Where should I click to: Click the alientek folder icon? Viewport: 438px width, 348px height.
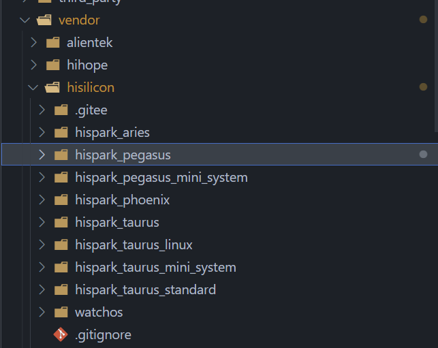tap(53, 43)
